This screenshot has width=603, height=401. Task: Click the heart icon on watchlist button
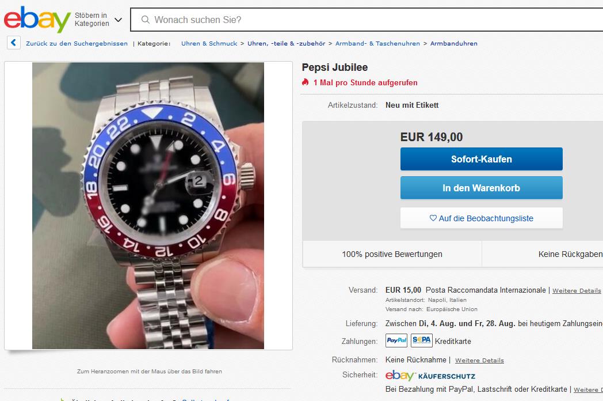point(433,218)
